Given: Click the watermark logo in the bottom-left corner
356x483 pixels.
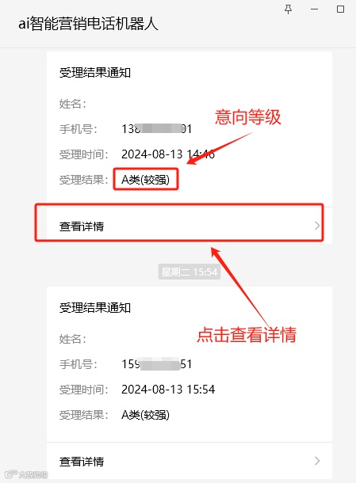Looking at the screenshot, I should pyautogui.click(x=26, y=474).
